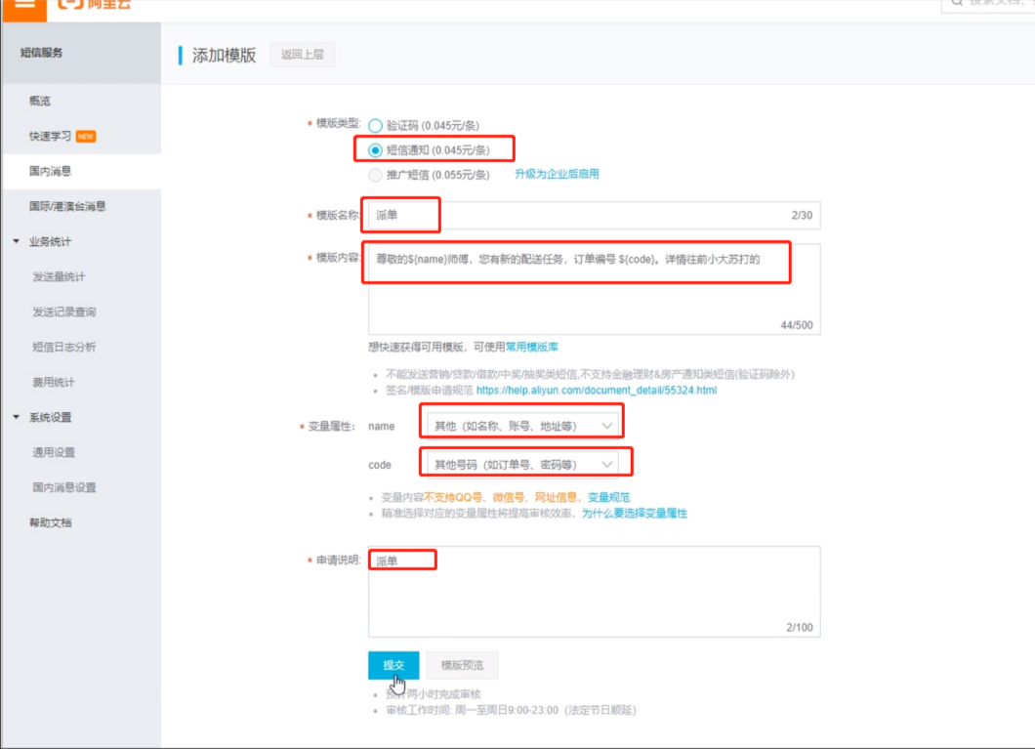Image resolution: width=1035 pixels, height=749 pixels.
Task: Select the 短信通知 radio option
Action: pos(375,149)
